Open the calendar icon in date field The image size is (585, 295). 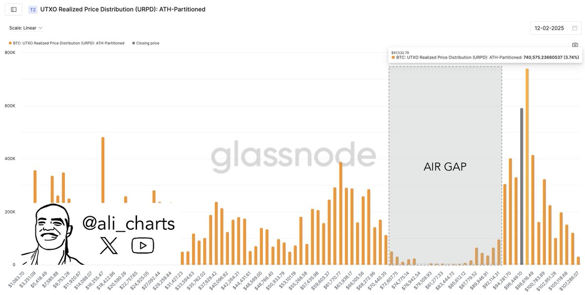(575, 28)
